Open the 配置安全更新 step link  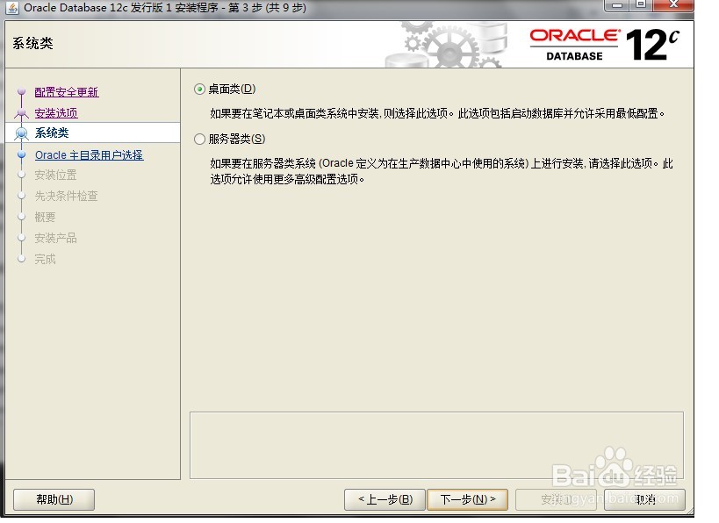67,91
